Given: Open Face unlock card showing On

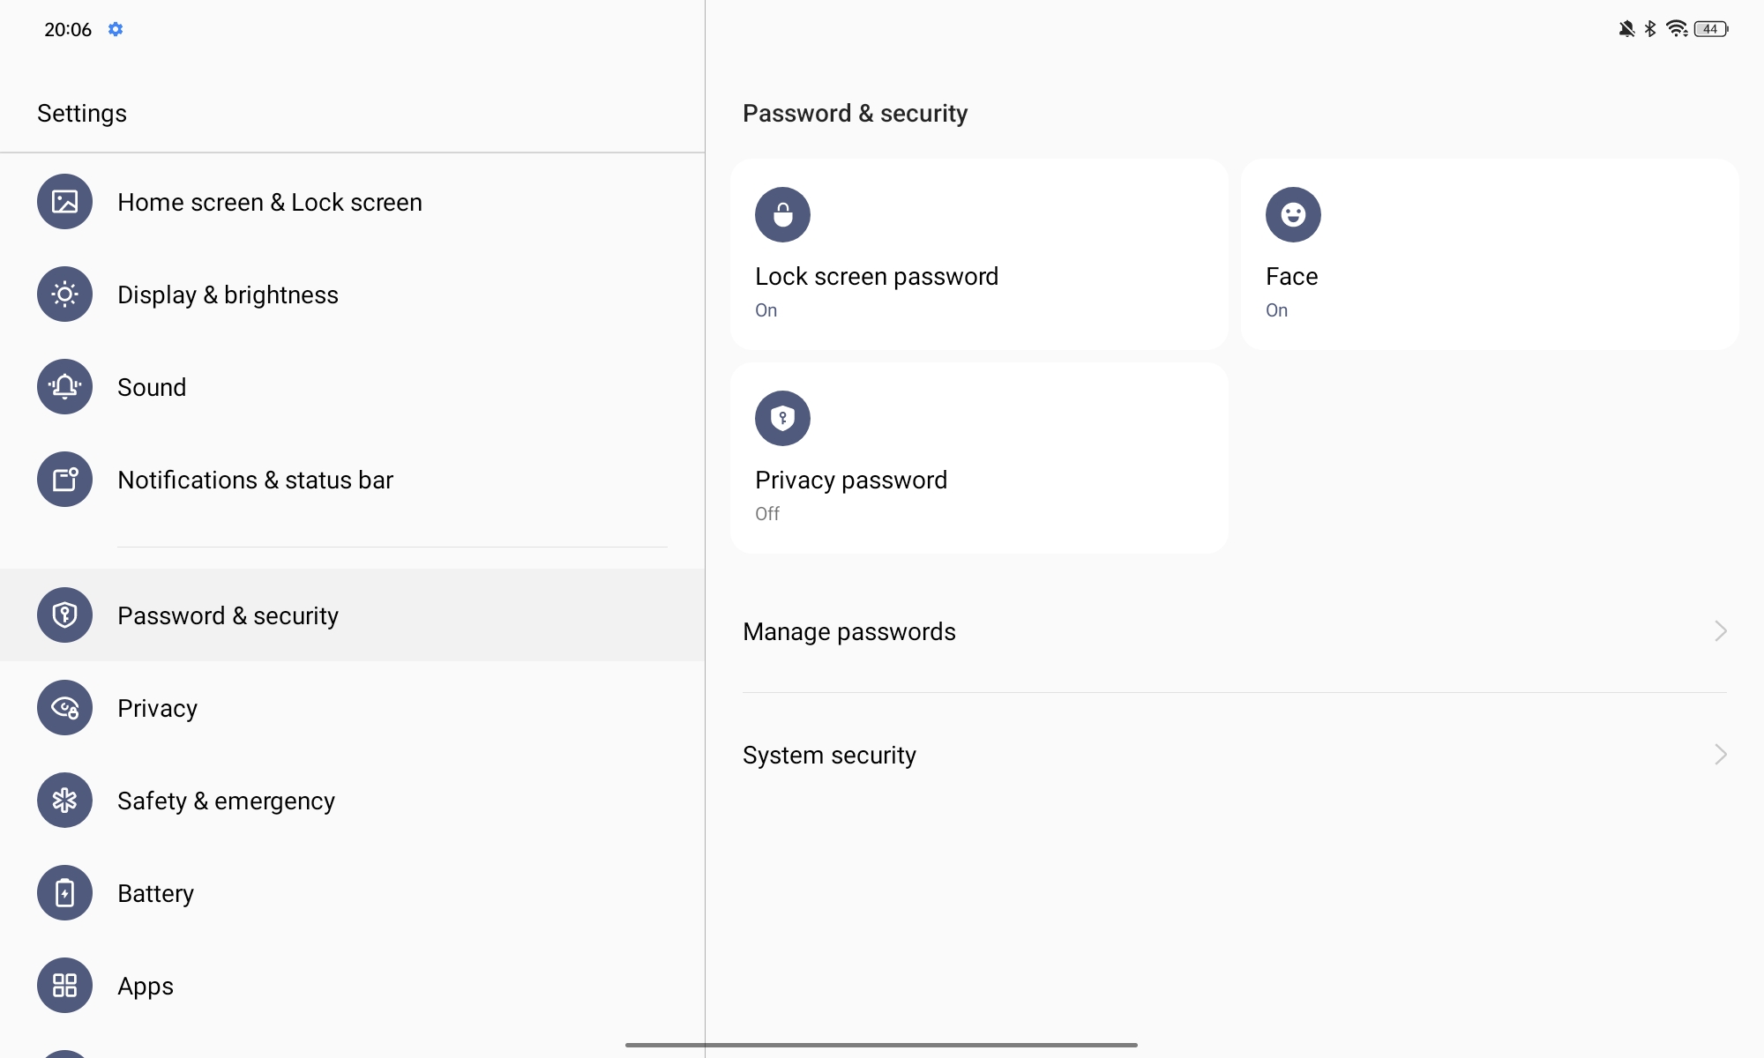Looking at the screenshot, I should [1490, 255].
